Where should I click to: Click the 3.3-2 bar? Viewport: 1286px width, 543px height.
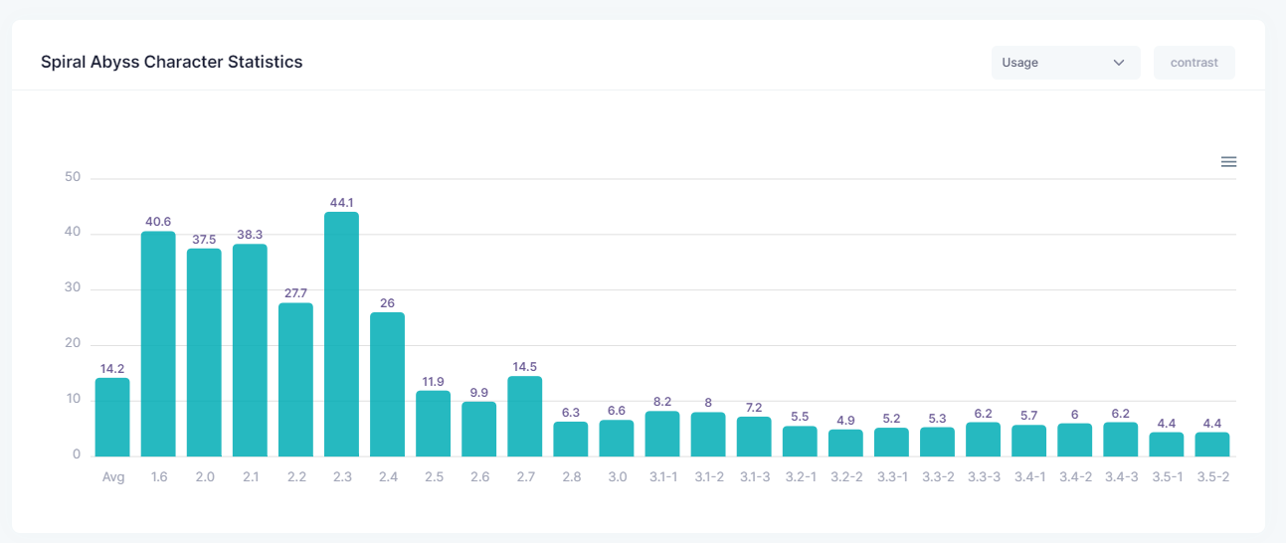936,442
